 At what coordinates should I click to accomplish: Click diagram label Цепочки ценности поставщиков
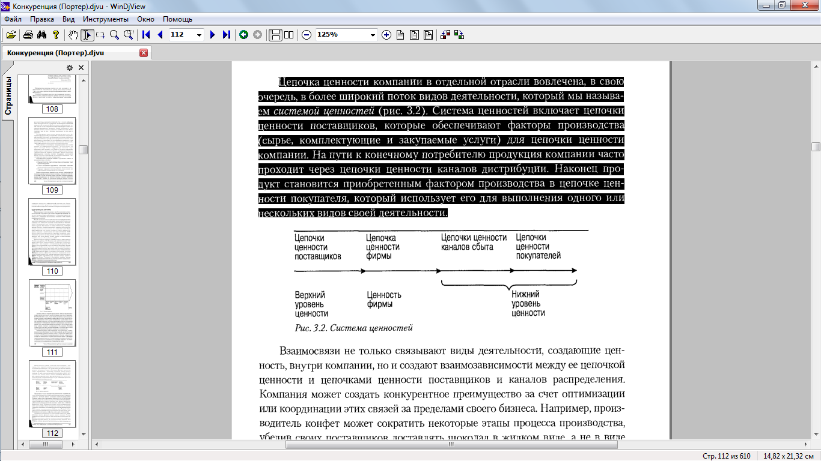(318, 247)
